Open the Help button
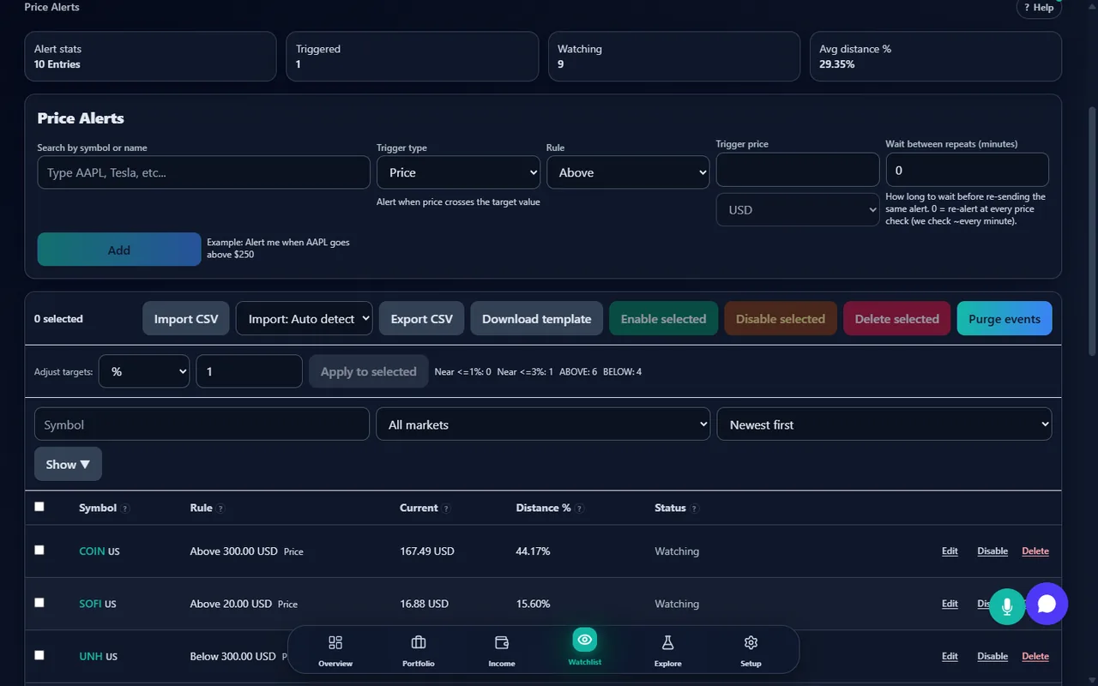The height and width of the screenshot is (686, 1098). (x=1039, y=8)
